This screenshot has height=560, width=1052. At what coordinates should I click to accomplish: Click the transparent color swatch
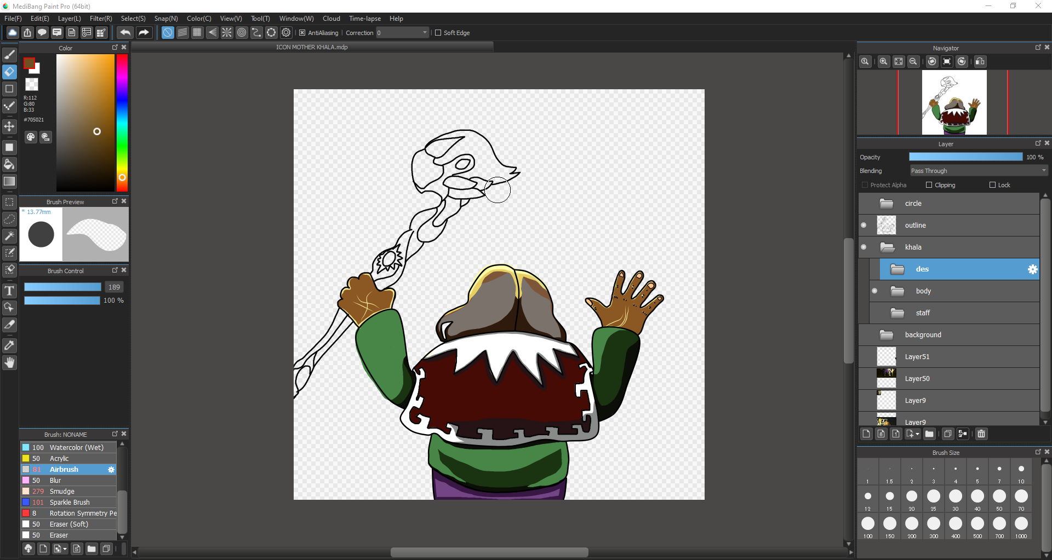[32, 84]
